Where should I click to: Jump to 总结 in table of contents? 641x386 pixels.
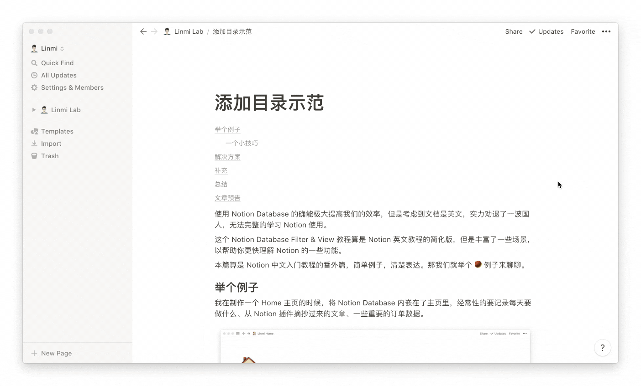pos(221,184)
